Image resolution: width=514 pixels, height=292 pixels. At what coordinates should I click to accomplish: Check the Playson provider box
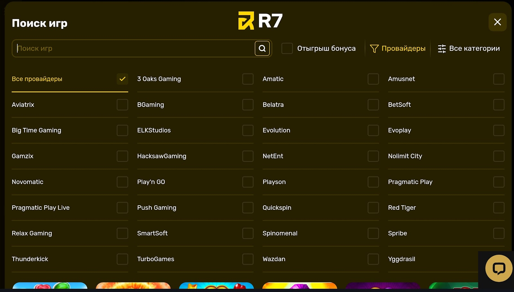point(373,182)
